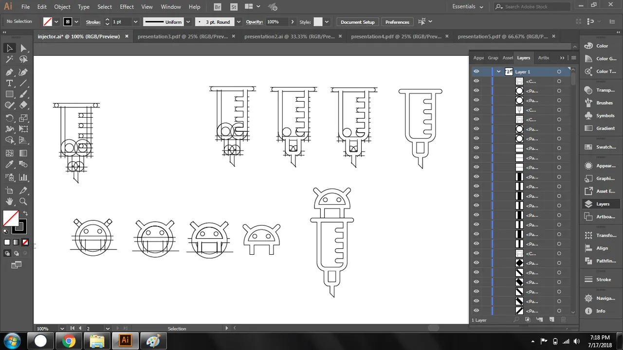623x350 pixels.
Task: Select the Gradient tool in toolbox
Action: click(x=23, y=153)
